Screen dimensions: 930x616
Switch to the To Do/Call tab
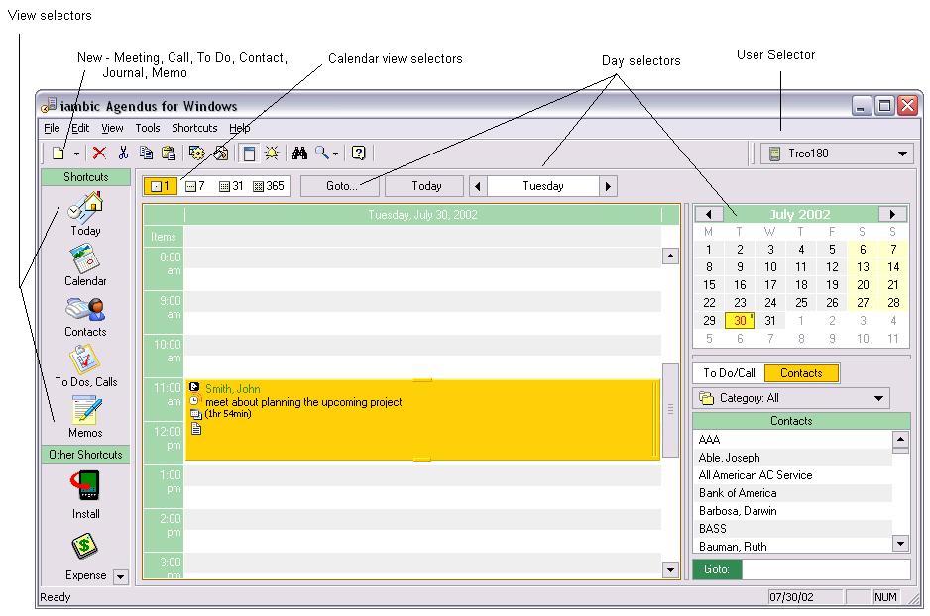[x=729, y=373]
